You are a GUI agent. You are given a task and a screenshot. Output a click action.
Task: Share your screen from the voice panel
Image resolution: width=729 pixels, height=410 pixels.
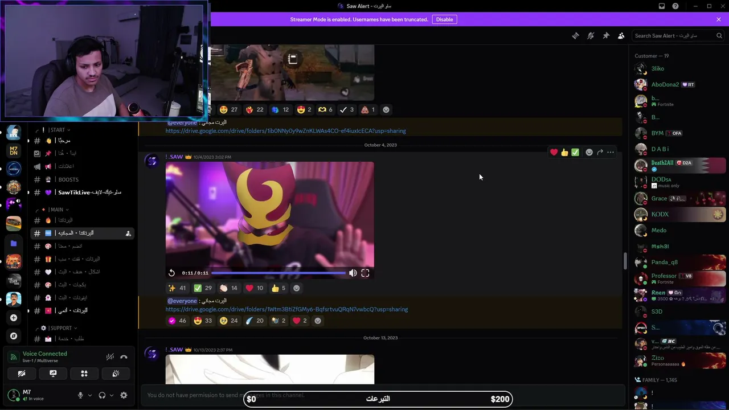(x=53, y=374)
